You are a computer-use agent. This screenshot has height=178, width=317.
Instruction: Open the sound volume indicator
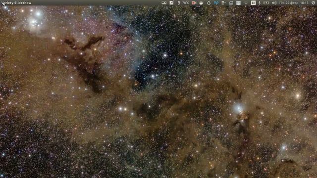(274, 3)
